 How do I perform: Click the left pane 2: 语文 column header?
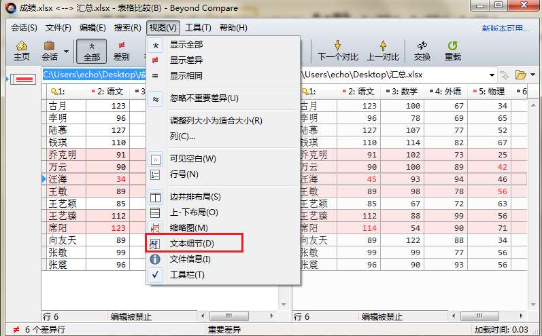[107, 92]
